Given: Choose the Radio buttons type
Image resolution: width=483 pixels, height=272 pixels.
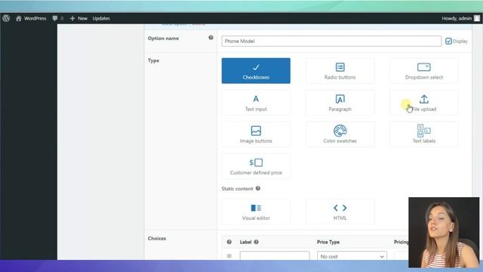Looking at the screenshot, I should pyautogui.click(x=340, y=70).
